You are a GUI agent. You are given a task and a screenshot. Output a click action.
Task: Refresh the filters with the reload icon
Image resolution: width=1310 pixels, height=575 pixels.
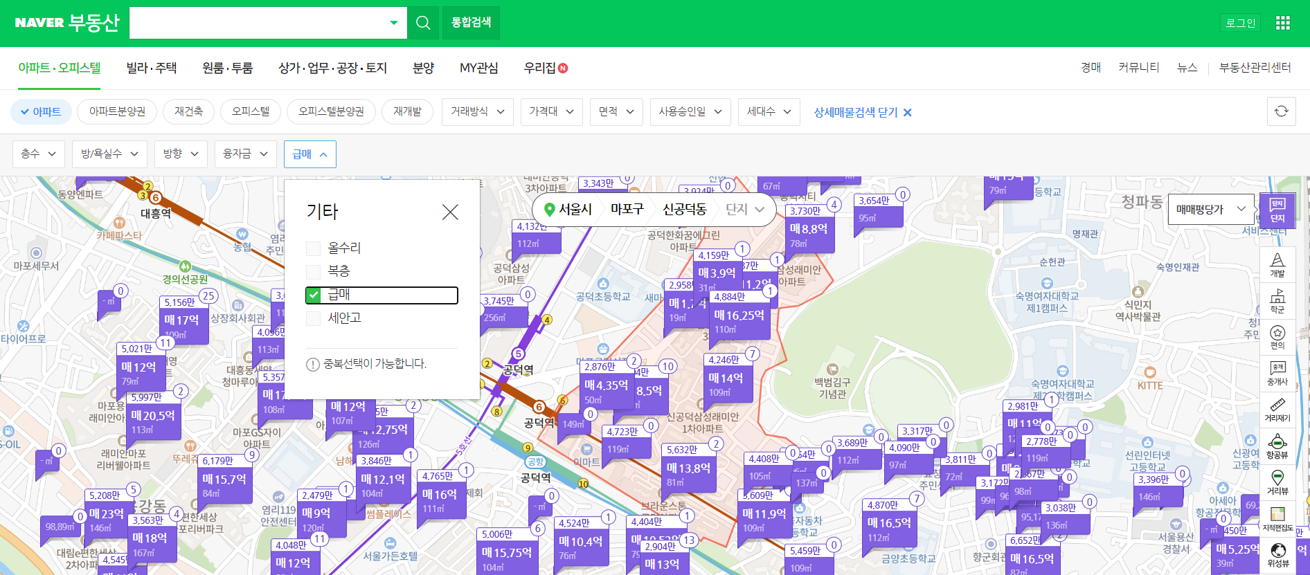coord(1281,111)
